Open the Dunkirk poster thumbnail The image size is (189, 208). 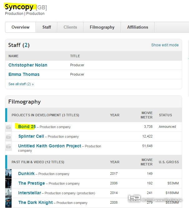[x=8, y=173]
